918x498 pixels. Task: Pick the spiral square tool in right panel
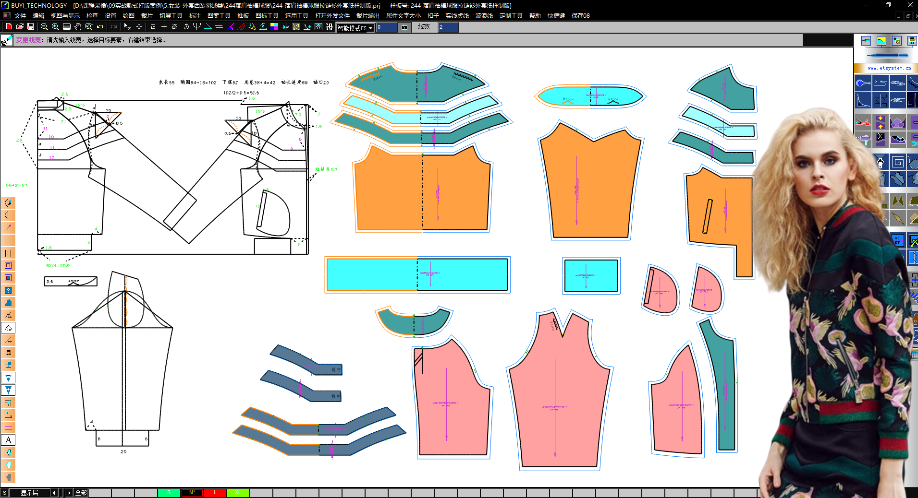click(897, 162)
